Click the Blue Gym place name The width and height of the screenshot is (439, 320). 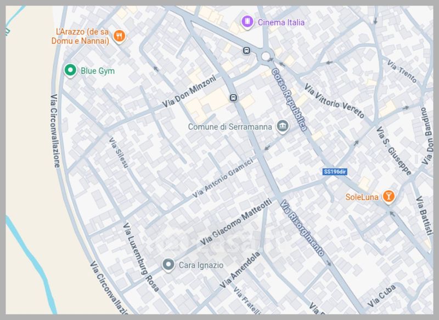(98, 71)
